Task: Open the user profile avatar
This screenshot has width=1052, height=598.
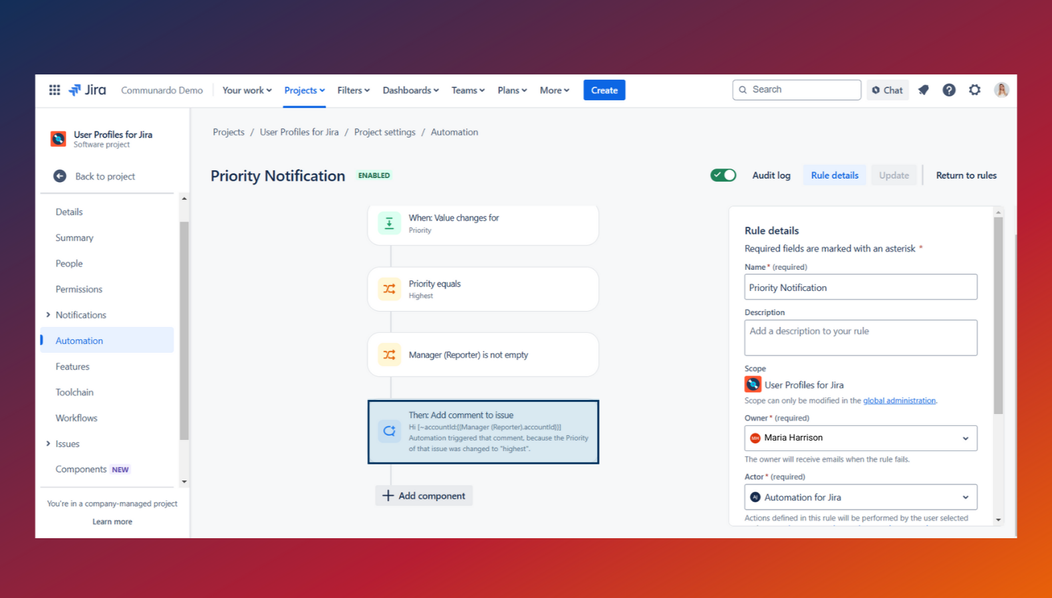Action: (1001, 90)
